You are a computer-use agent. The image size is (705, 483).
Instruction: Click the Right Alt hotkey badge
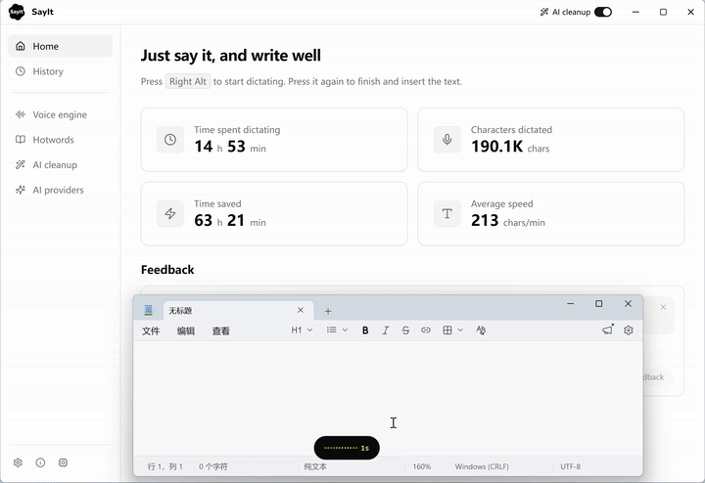188,81
